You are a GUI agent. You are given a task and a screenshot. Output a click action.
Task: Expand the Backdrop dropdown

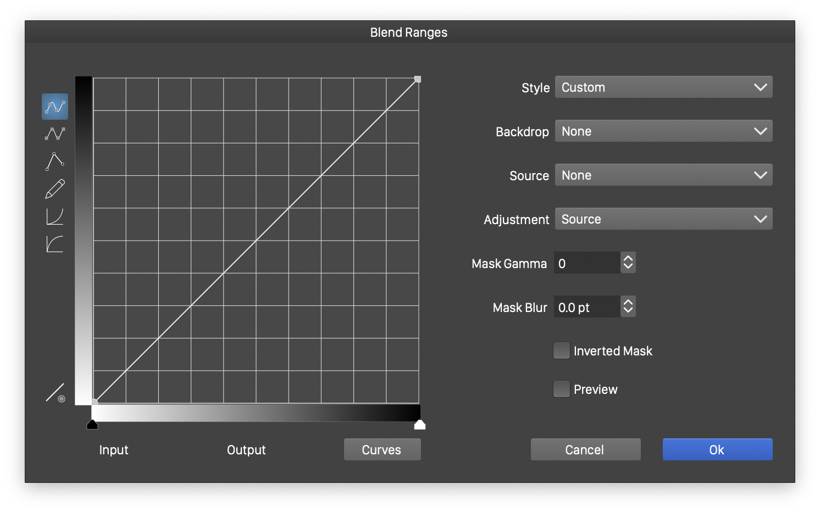click(x=663, y=131)
